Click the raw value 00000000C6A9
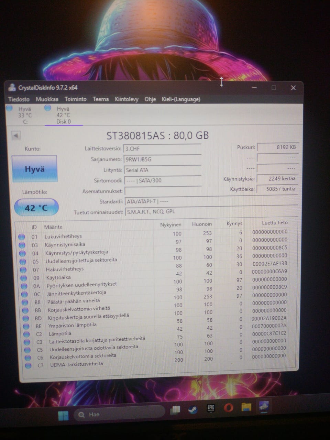This screenshot has width=330, height=440. [x=269, y=272]
